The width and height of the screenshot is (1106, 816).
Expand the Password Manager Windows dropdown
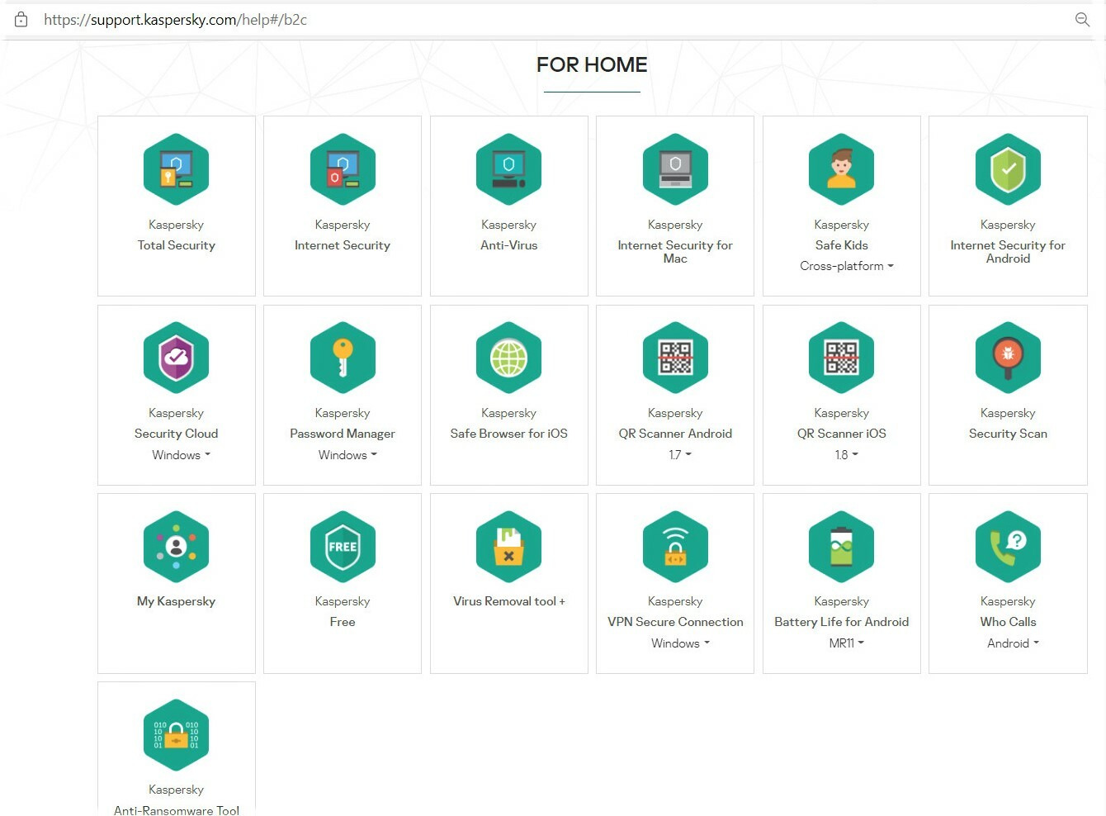(347, 455)
